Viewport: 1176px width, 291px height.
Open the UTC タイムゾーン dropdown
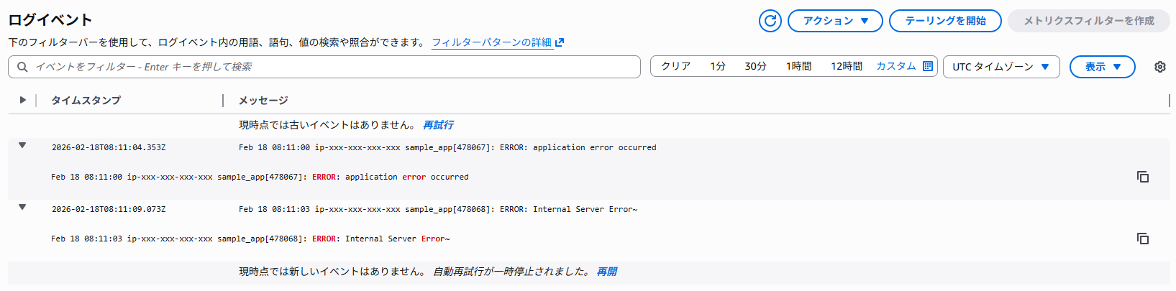[1000, 67]
